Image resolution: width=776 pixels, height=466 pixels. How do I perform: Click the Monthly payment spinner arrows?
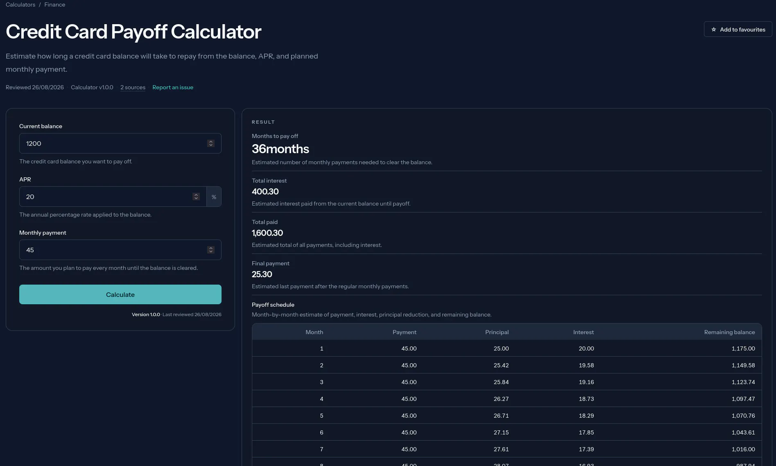[211, 250]
